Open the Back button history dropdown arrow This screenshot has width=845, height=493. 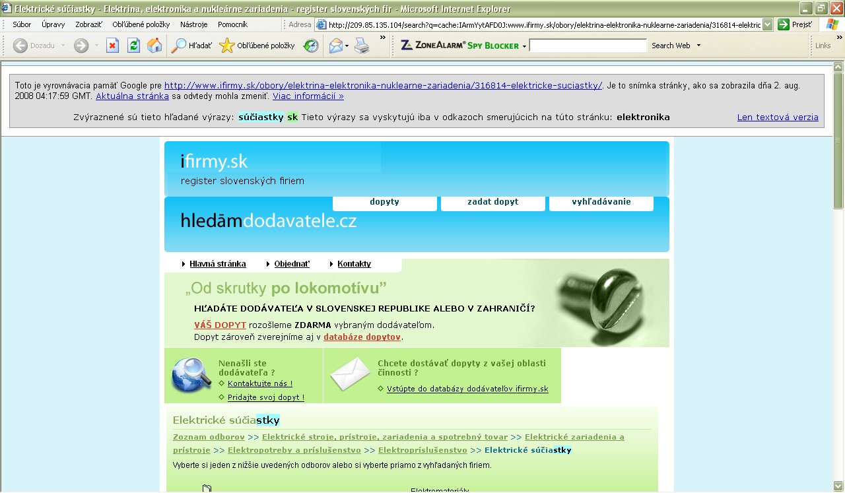(63, 46)
